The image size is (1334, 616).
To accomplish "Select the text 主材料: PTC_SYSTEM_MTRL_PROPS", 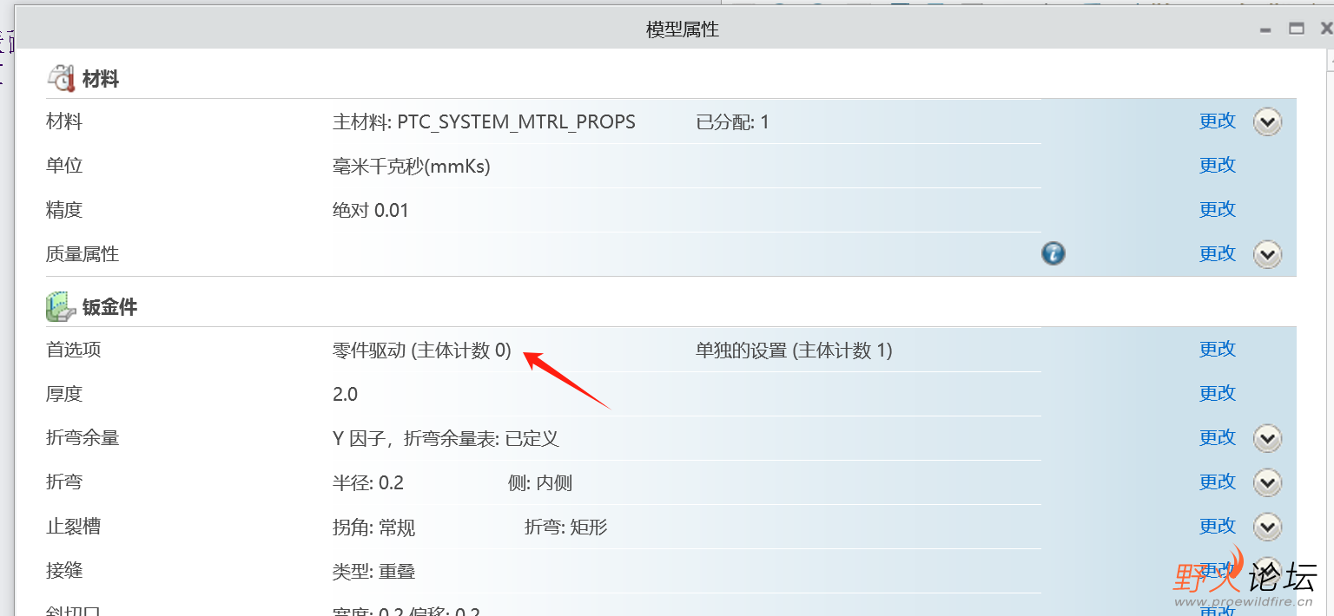I will click(484, 122).
